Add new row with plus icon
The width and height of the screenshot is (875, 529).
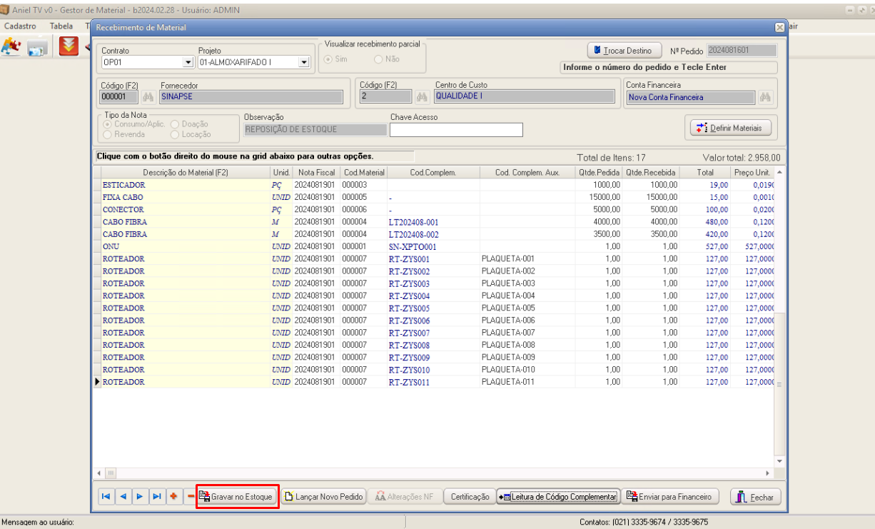click(173, 497)
